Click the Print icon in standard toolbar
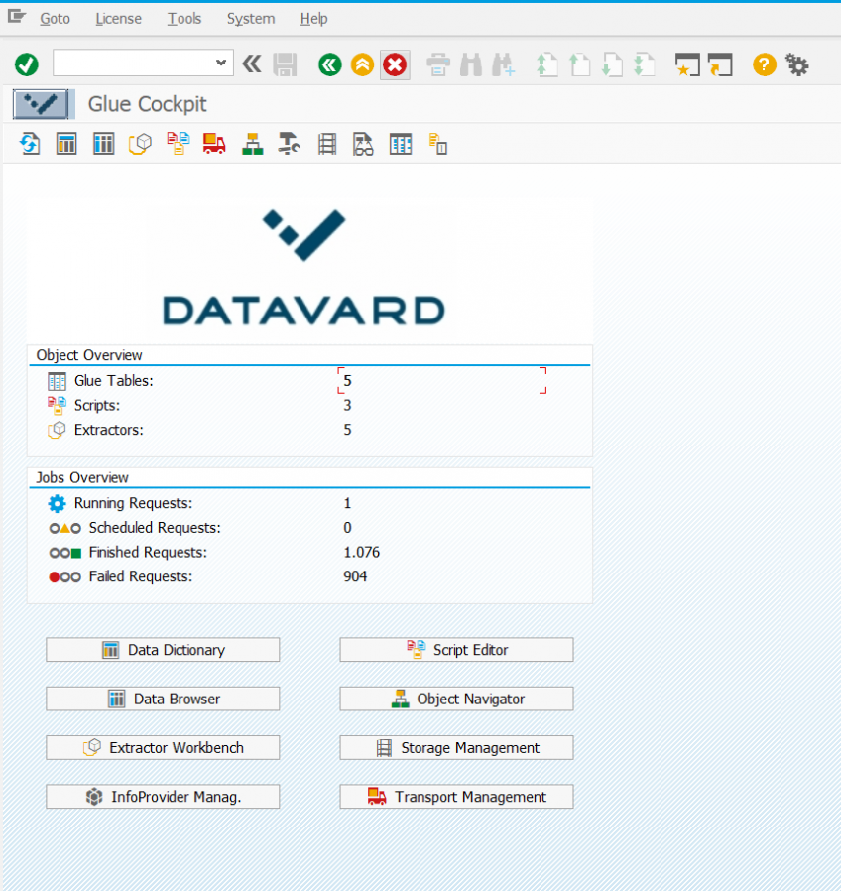 438,64
